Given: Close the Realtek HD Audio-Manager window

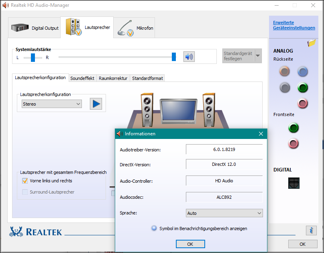Looking at the screenshot, I should coord(313,5).
